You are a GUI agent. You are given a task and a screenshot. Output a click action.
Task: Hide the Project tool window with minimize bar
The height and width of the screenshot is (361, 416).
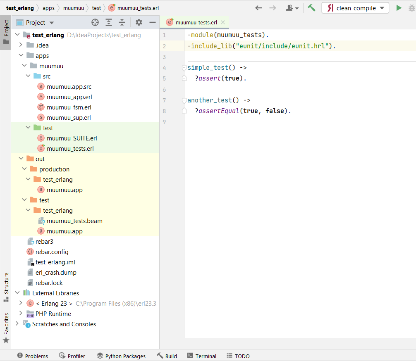click(152, 22)
